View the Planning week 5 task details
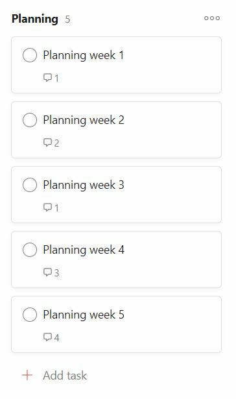The image size is (236, 399). click(x=116, y=324)
